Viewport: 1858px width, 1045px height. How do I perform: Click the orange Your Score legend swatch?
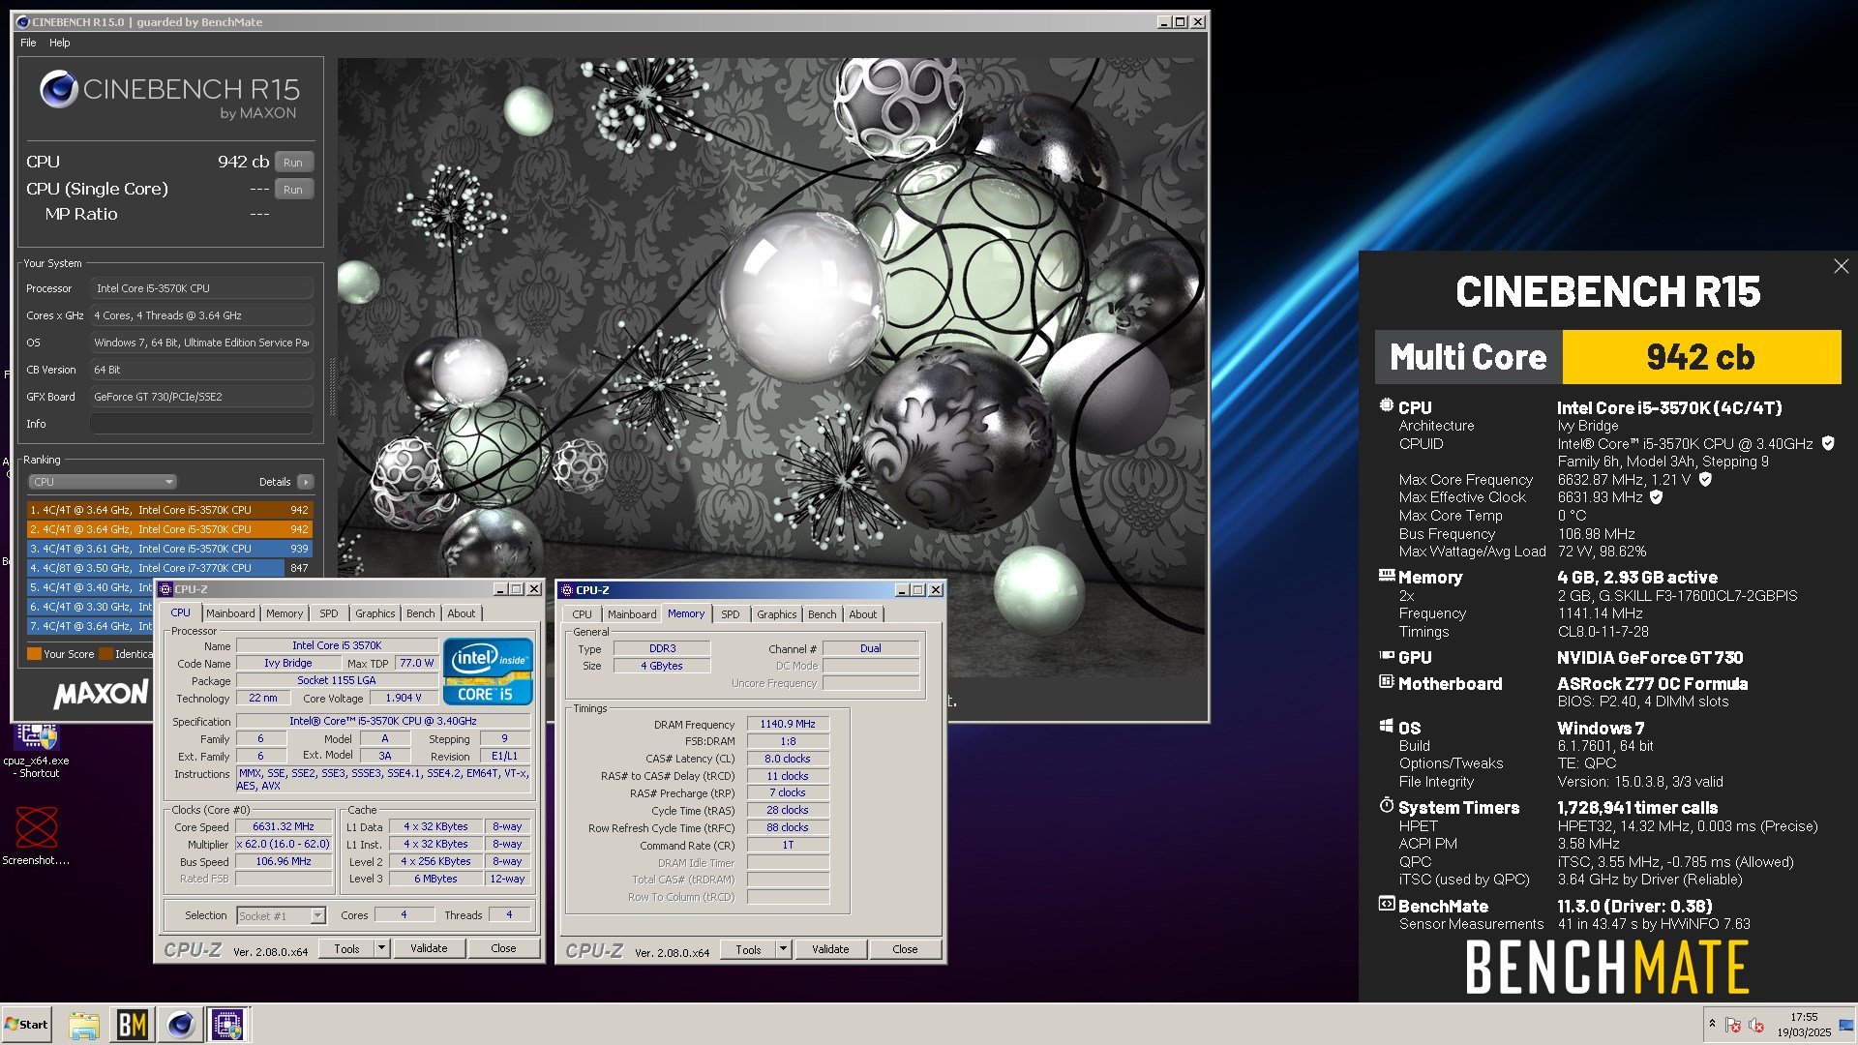coord(34,654)
